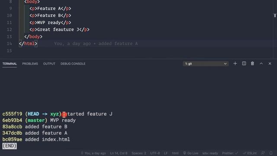The height and width of the screenshot is (156, 277).
Task: Click 'xyz' branch name in git log
Action: [55, 114]
